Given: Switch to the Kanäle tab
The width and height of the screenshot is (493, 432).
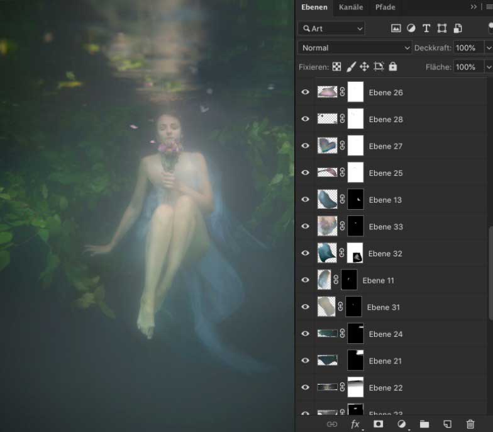Looking at the screenshot, I should pos(351,8).
